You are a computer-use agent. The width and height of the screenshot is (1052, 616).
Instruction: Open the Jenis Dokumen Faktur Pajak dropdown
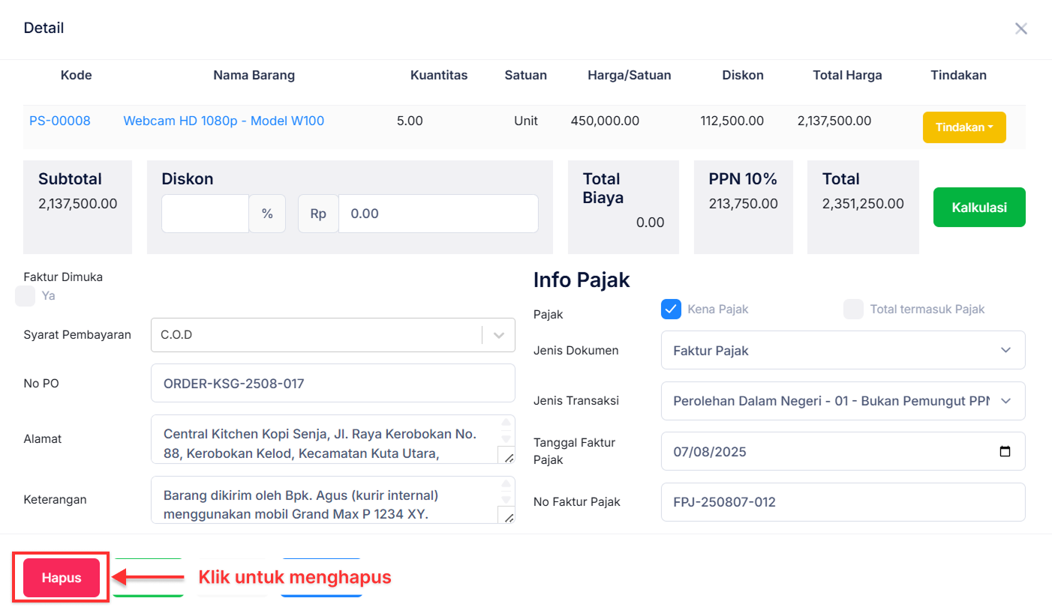tap(1005, 350)
